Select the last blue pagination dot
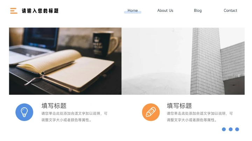The width and height of the screenshot is (252, 141). pyautogui.click(x=237, y=129)
